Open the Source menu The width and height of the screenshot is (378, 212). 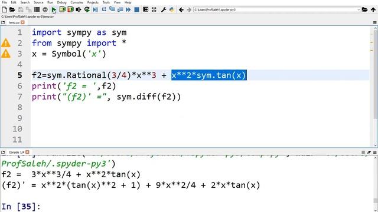[x=38, y=2]
